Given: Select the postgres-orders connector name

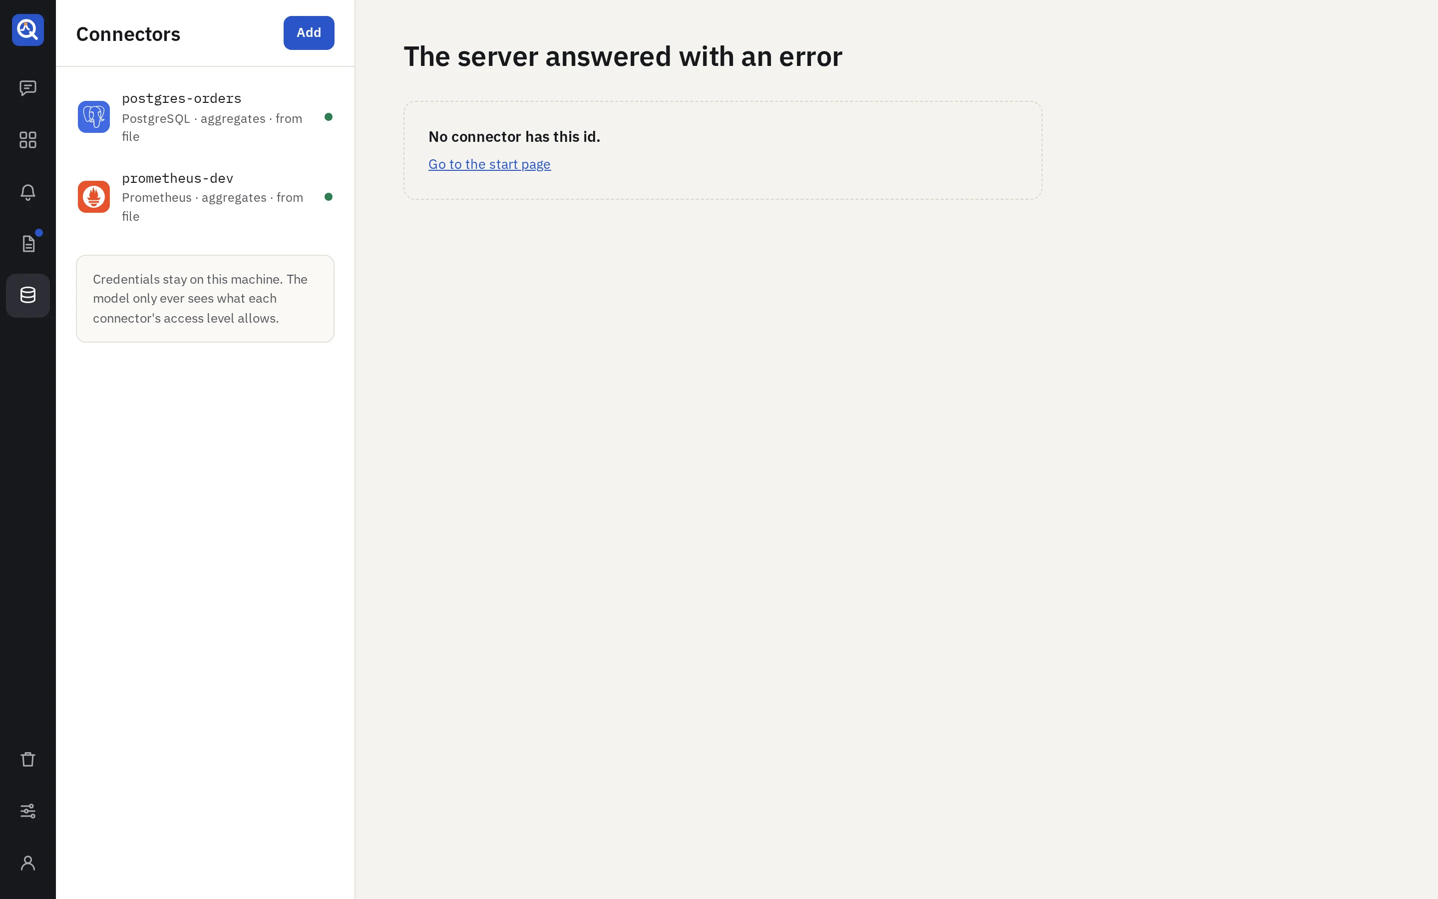Looking at the screenshot, I should click(182, 98).
